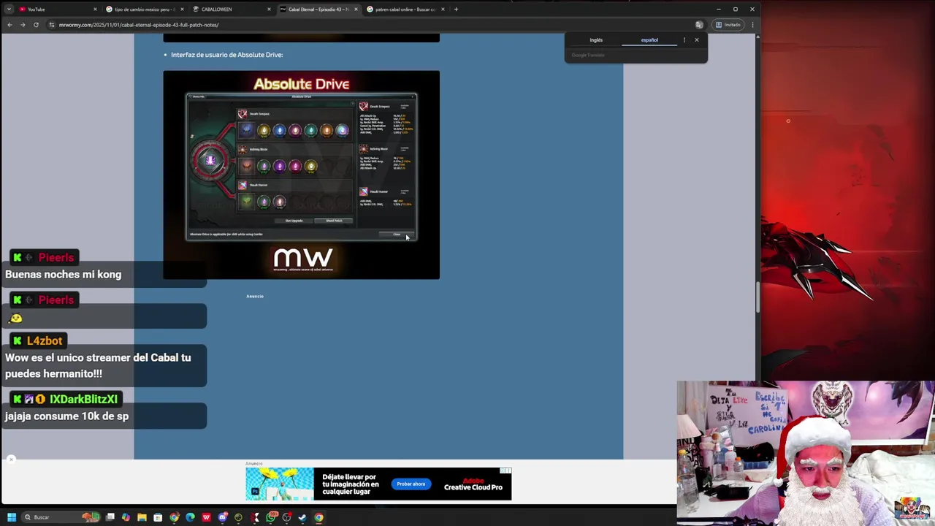Click the L4zbot username in chat overlay

(44, 341)
